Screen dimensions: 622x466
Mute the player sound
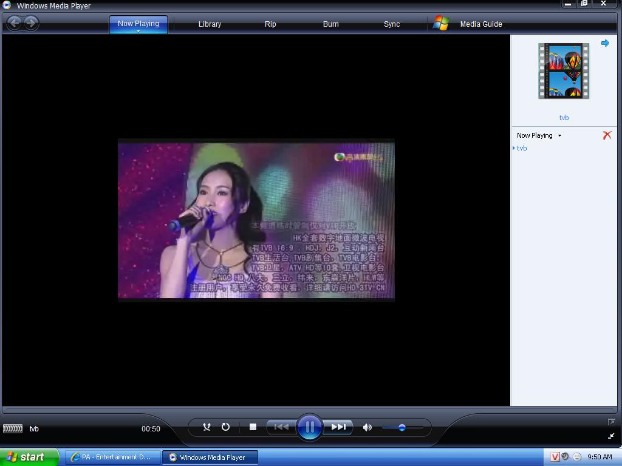[x=367, y=427]
